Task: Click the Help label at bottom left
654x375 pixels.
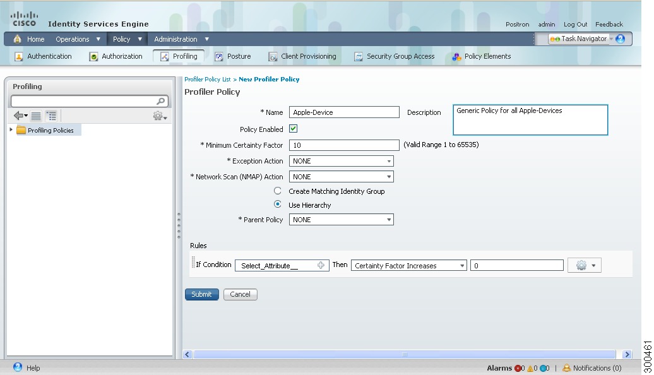Action: 33,368
